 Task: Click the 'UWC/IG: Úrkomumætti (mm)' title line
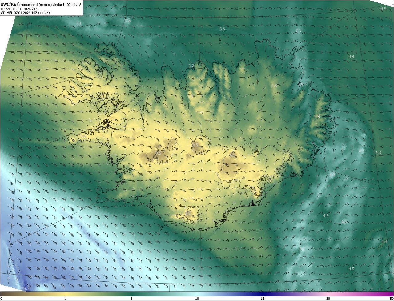pos(41,4)
